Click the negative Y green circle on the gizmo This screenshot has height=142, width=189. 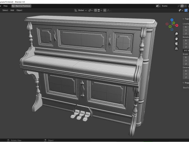pos(170,27)
